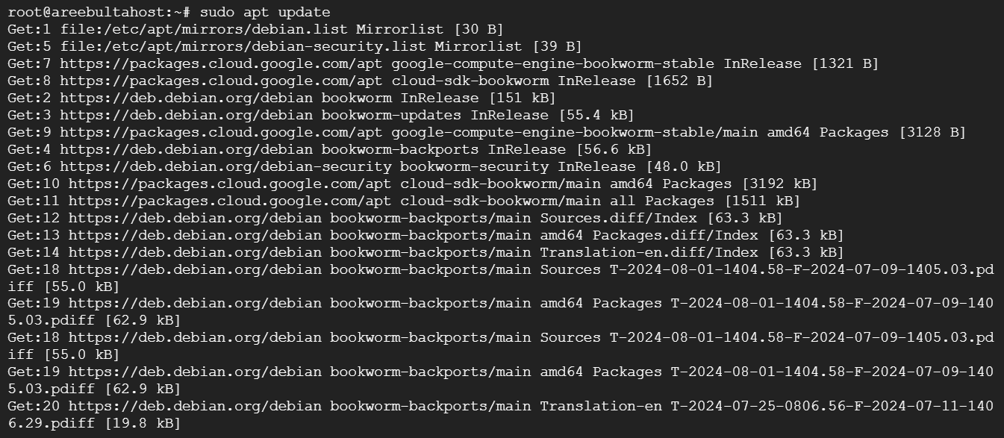The image size is (1004, 438).
Task: Click the 'sudo apt update' command text
Action: pyautogui.click(x=265, y=12)
